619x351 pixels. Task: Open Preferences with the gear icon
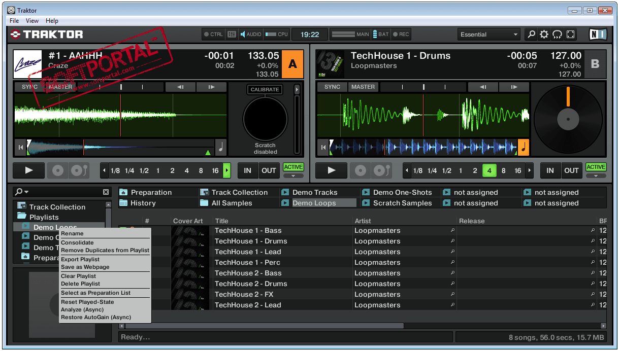pos(544,34)
